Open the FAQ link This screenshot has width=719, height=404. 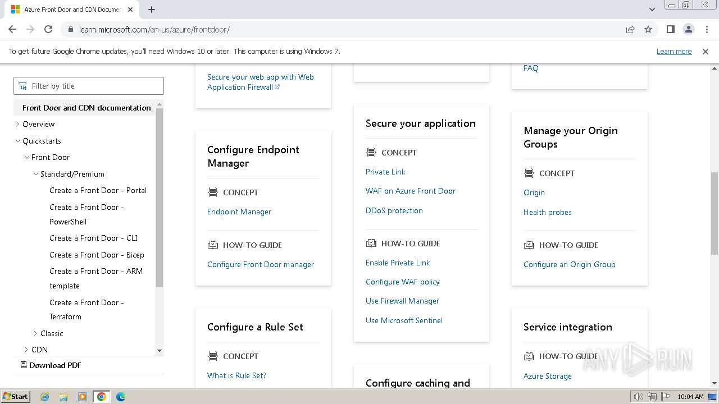[531, 68]
